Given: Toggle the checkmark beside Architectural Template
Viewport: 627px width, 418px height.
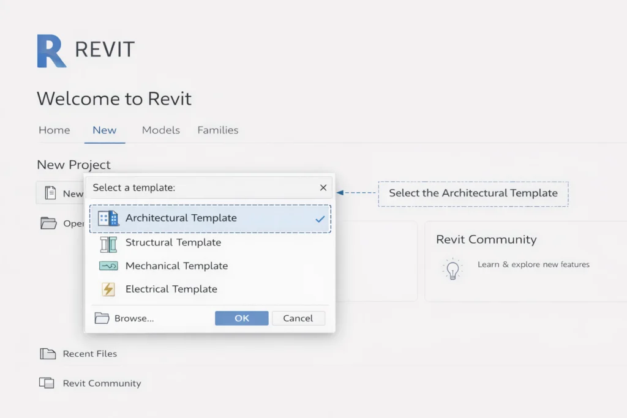Looking at the screenshot, I should [x=319, y=218].
